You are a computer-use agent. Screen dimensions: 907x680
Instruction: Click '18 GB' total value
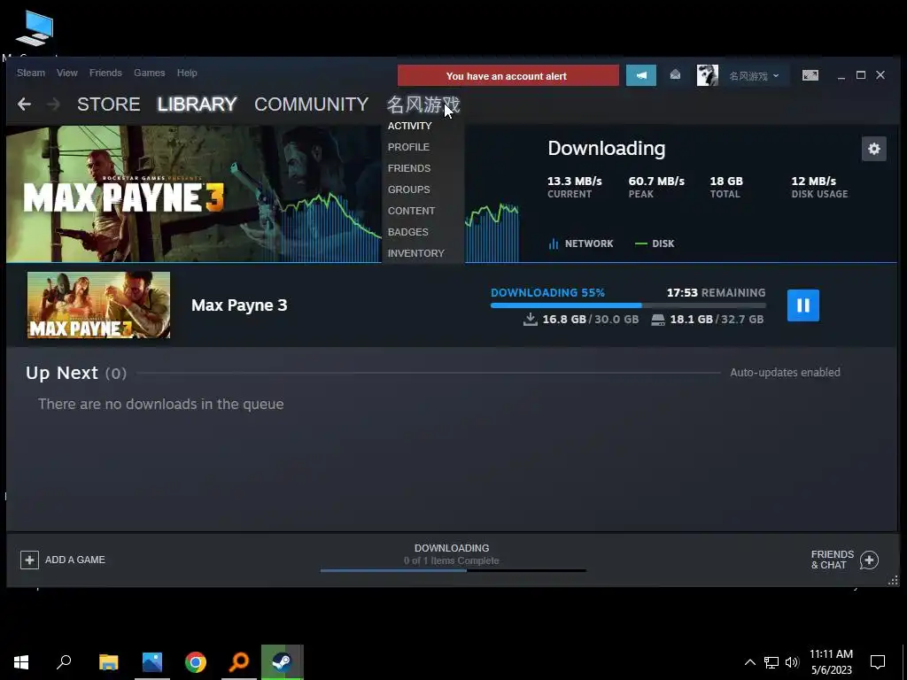726,181
